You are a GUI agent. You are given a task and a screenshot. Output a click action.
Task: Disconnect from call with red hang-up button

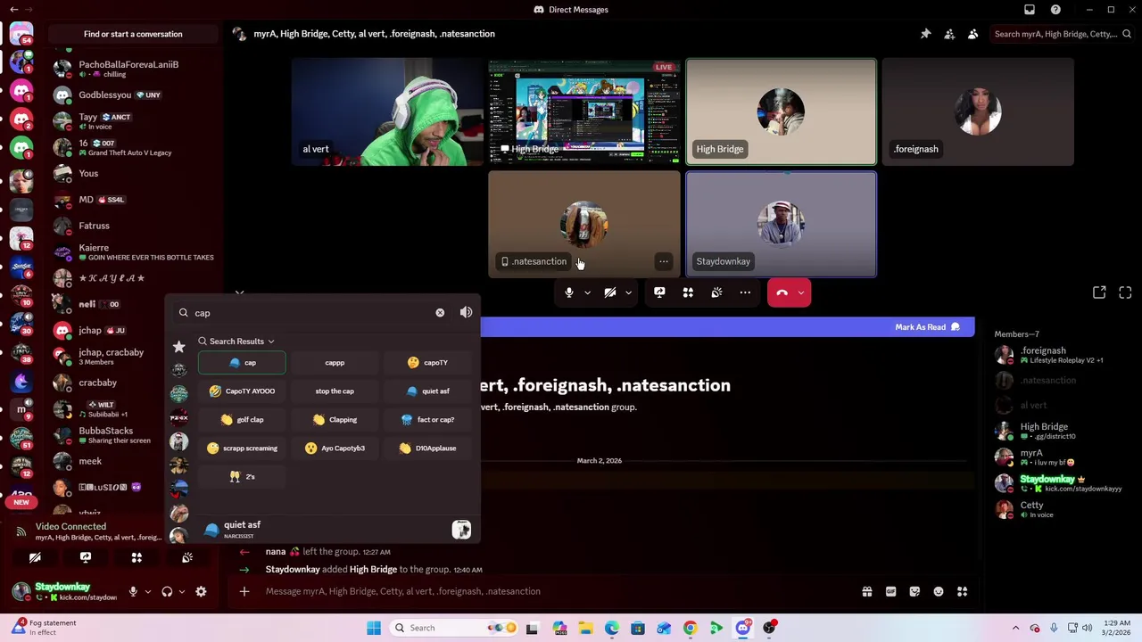tap(782, 292)
